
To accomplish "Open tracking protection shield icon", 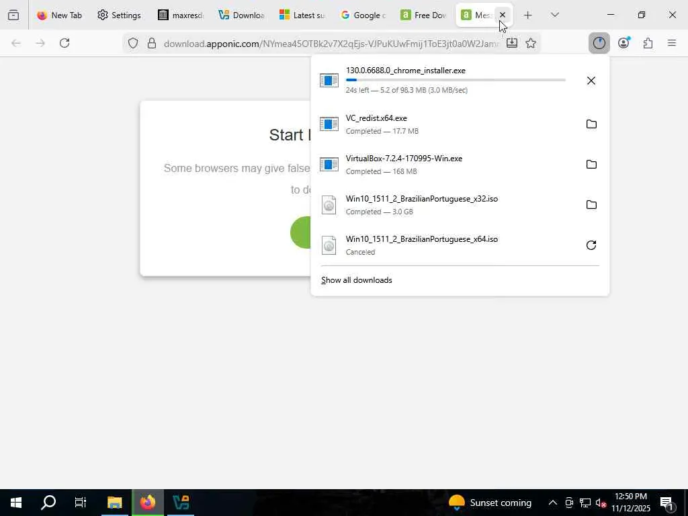I will pyautogui.click(x=133, y=44).
